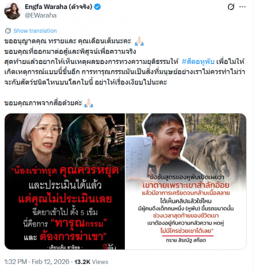Click the tweet body text paragraph
Screen dimensions: 254x269
coord(125,61)
